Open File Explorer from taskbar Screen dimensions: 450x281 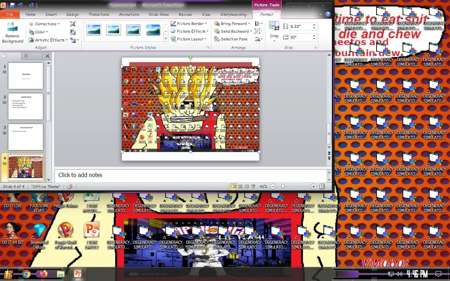pyautogui.click(x=60, y=274)
